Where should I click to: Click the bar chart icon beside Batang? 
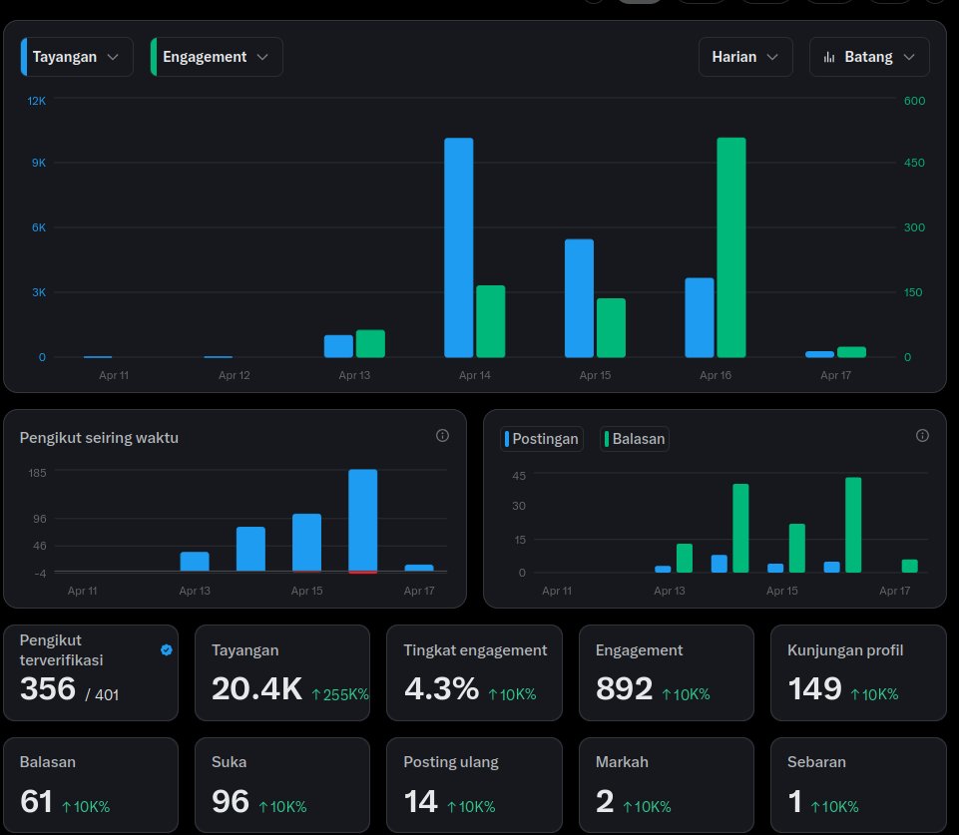pyautogui.click(x=829, y=58)
